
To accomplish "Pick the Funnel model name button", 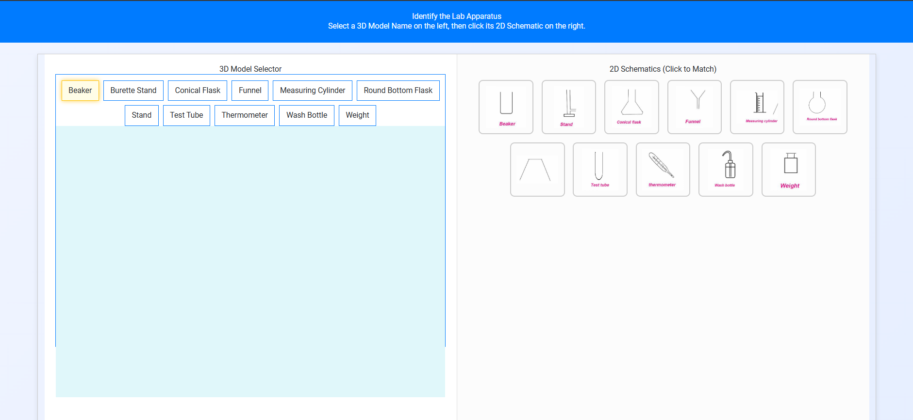I will tap(250, 91).
